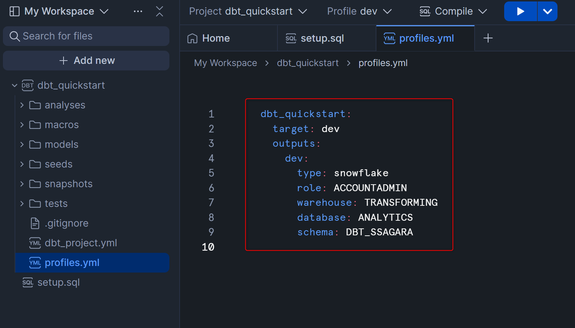Click the 'ANALYTICS' database value
The image size is (575, 328).
386,217
